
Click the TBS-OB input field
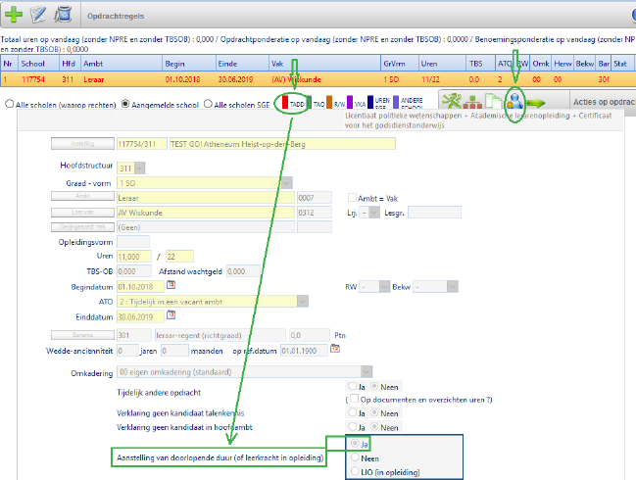pyautogui.click(x=134, y=270)
